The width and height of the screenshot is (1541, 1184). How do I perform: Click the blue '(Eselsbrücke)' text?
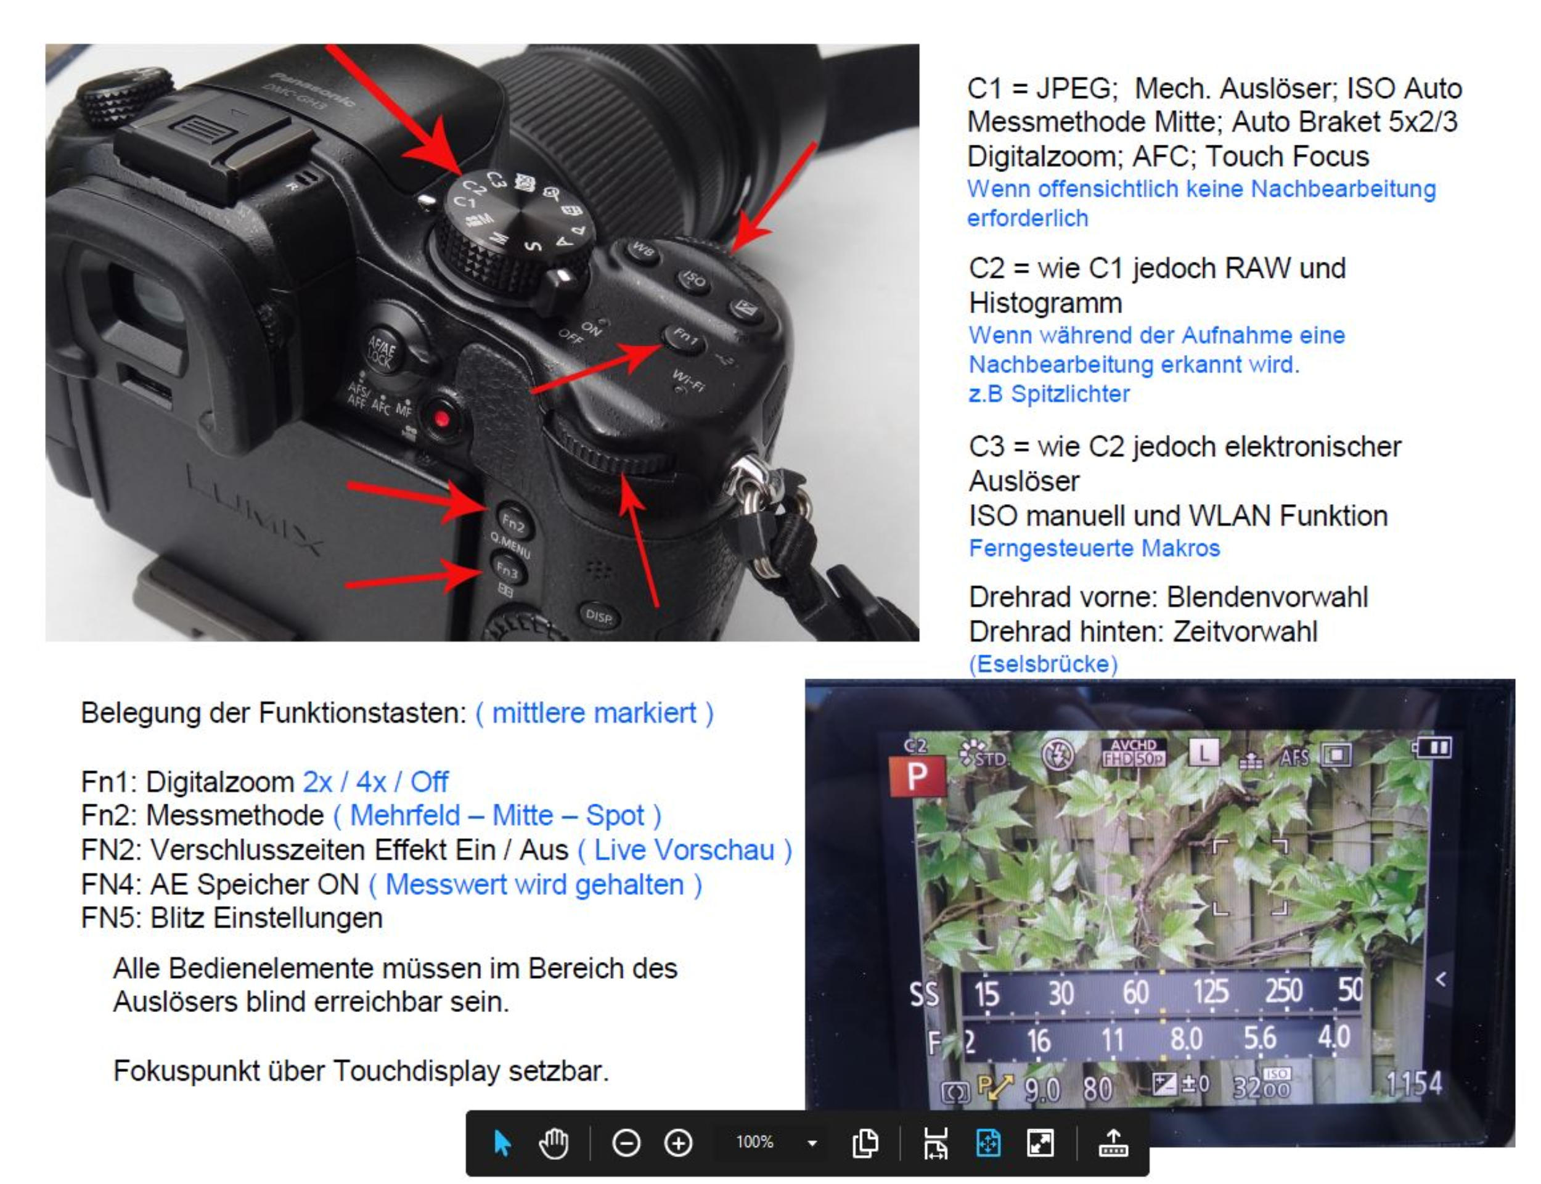click(x=1043, y=664)
